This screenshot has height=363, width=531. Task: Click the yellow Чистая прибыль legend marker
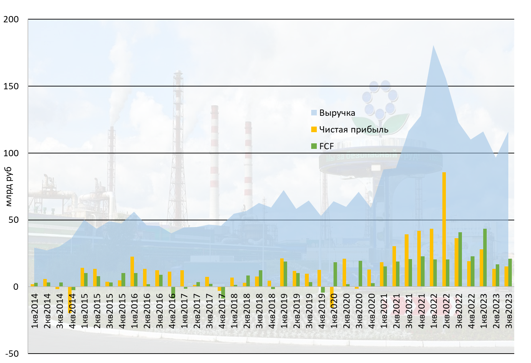pyautogui.click(x=314, y=129)
